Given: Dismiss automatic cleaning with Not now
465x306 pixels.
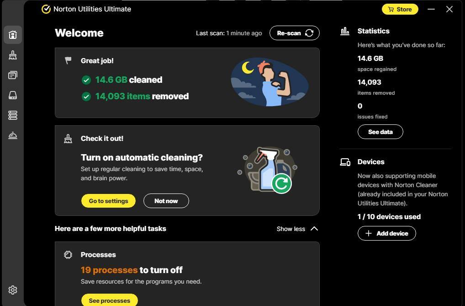Looking at the screenshot, I should pyautogui.click(x=166, y=201).
